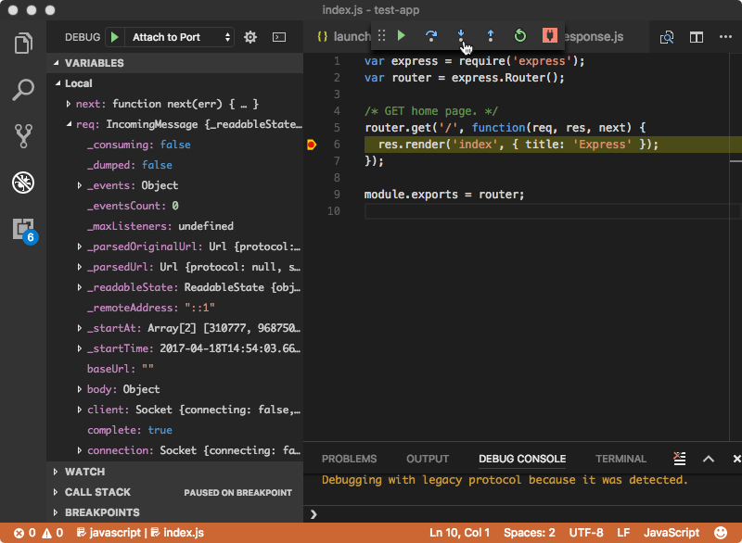This screenshot has width=742, height=543.
Task: Open the Explorer view in activity bar
Action: point(23,44)
